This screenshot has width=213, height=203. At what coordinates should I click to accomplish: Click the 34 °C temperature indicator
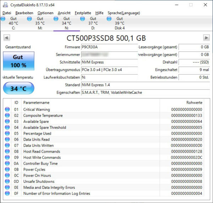[18, 88]
